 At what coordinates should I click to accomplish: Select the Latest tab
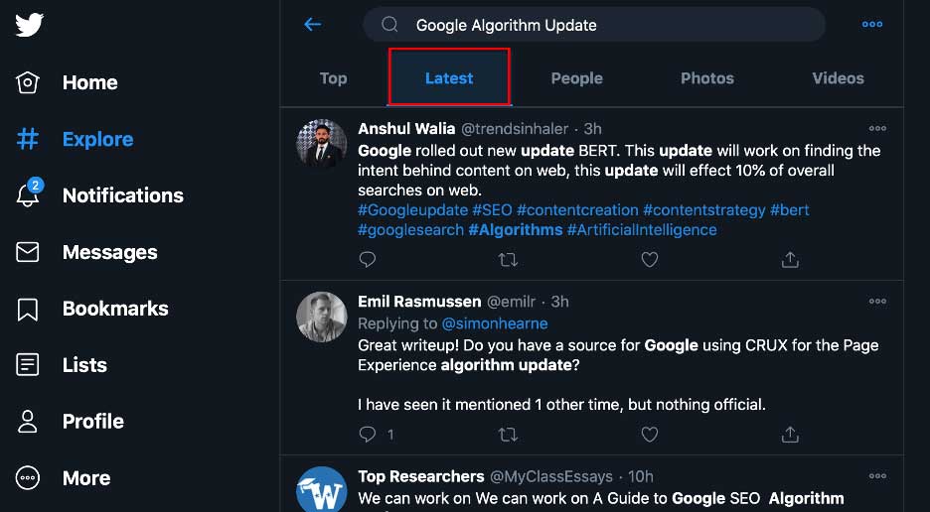[449, 78]
